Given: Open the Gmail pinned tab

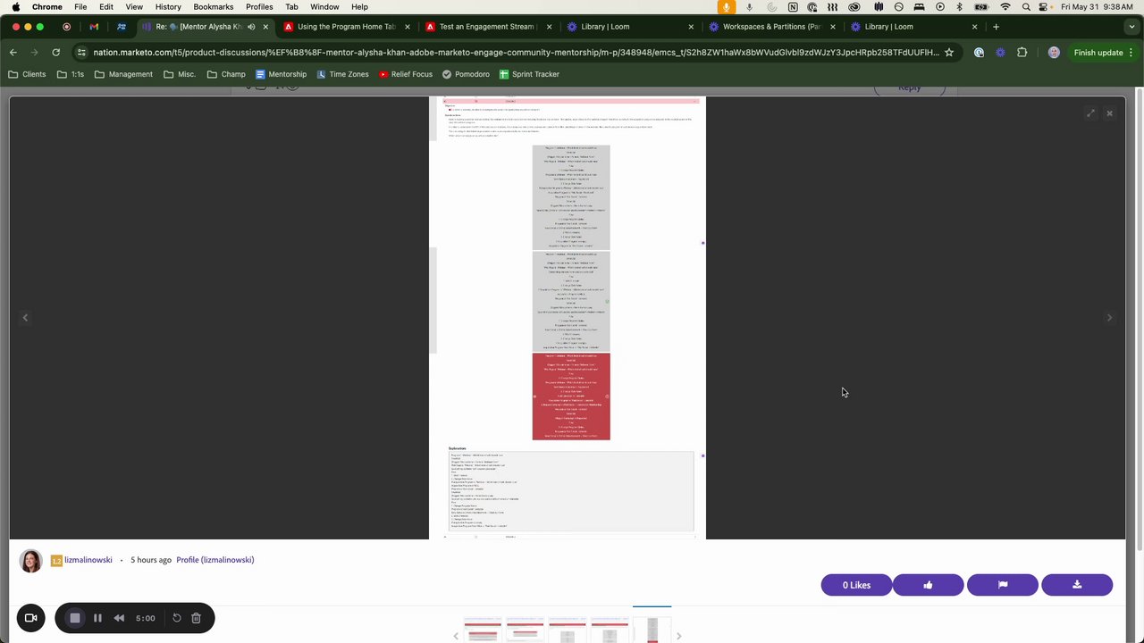Looking at the screenshot, I should (x=94, y=27).
